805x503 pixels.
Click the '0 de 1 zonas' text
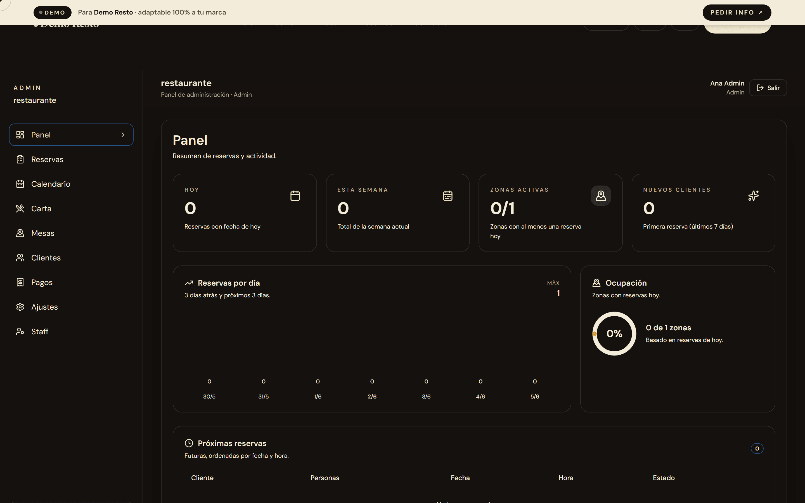668,328
